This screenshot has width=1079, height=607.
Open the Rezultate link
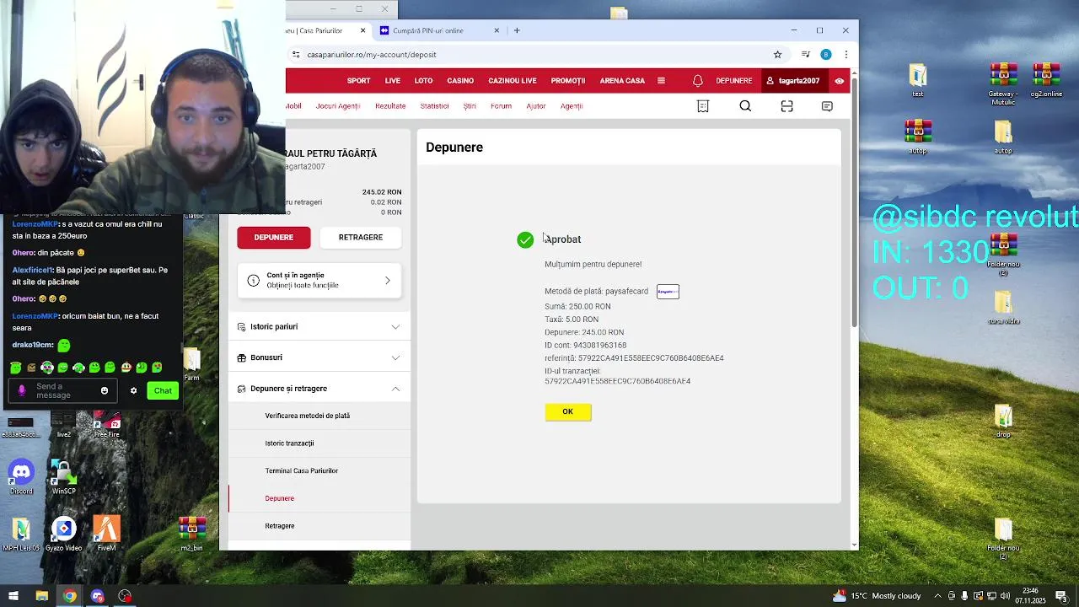[x=390, y=106]
